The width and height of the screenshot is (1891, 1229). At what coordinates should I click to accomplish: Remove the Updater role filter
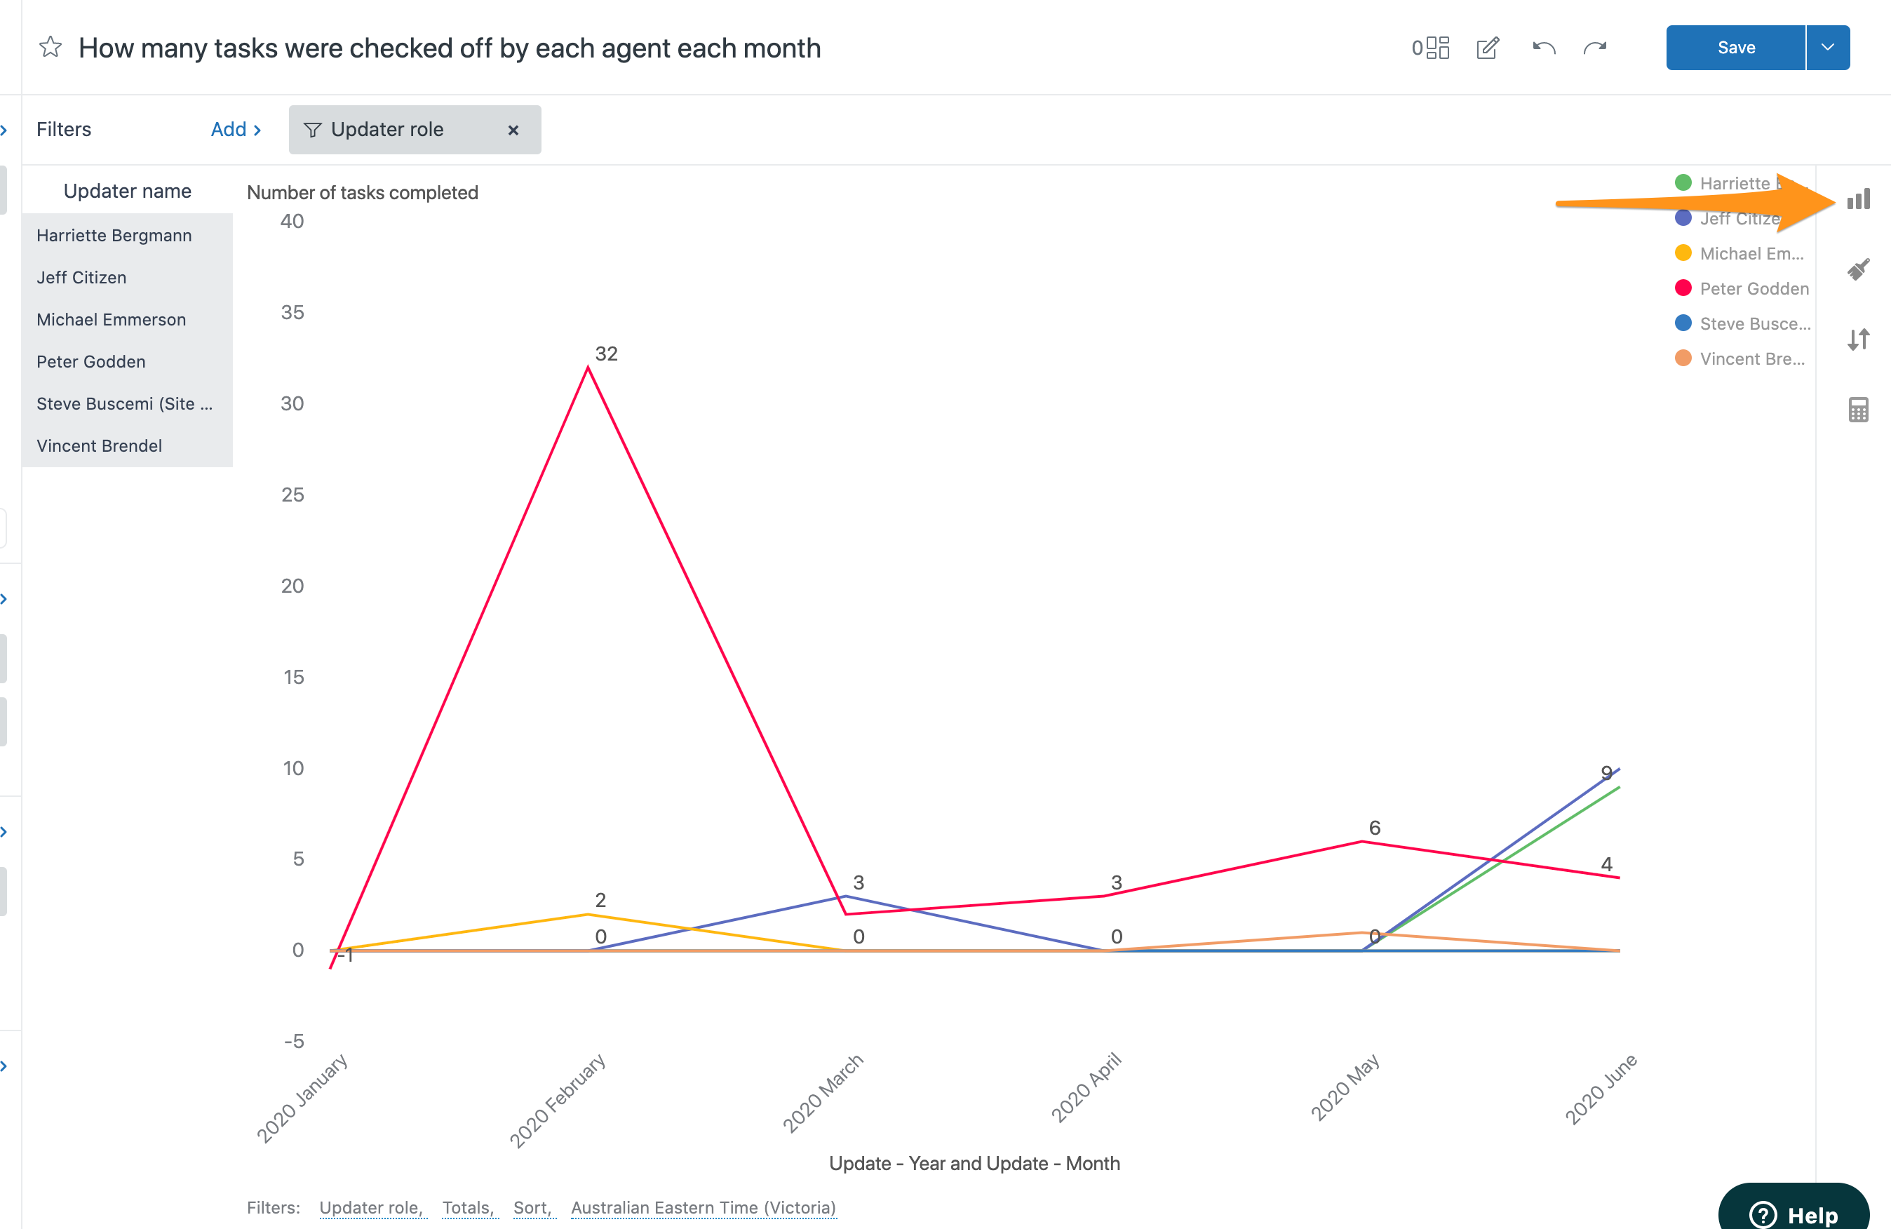pyautogui.click(x=513, y=130)
